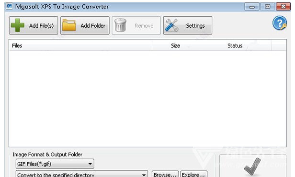Image resolution: width=295 pixels, height=177 pixels.
Task: Click the Explore... button
Action: click(193, 174)
